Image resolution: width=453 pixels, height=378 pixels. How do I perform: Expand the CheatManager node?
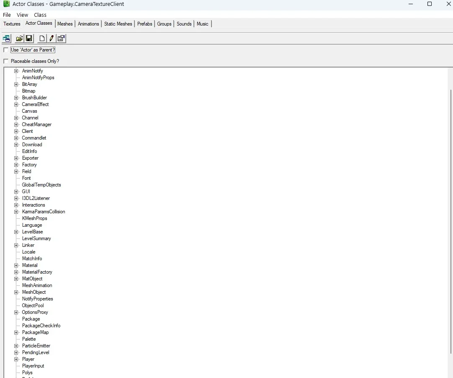(x=16, y=124)
